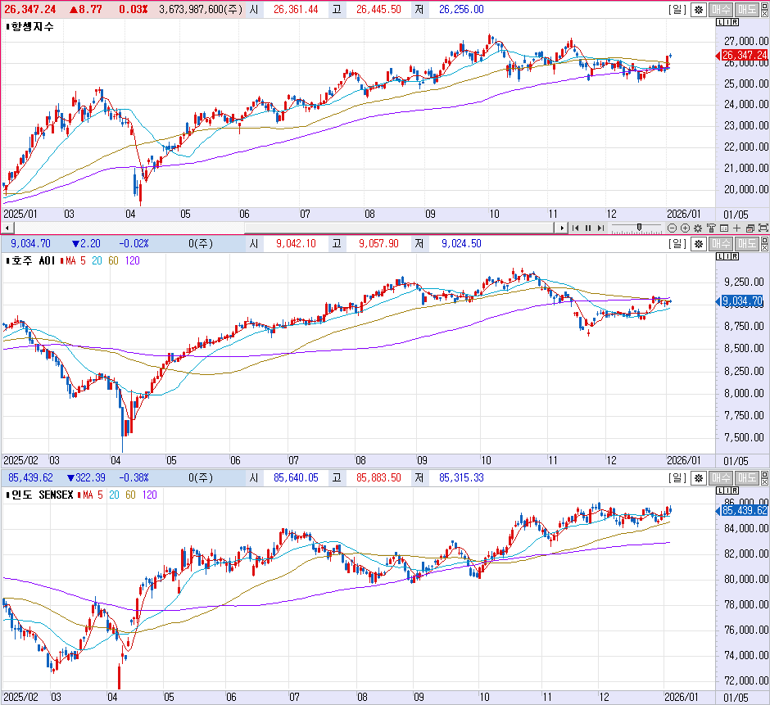Toggle I axis button on 호주 AOI chart

tap(727, 256)
